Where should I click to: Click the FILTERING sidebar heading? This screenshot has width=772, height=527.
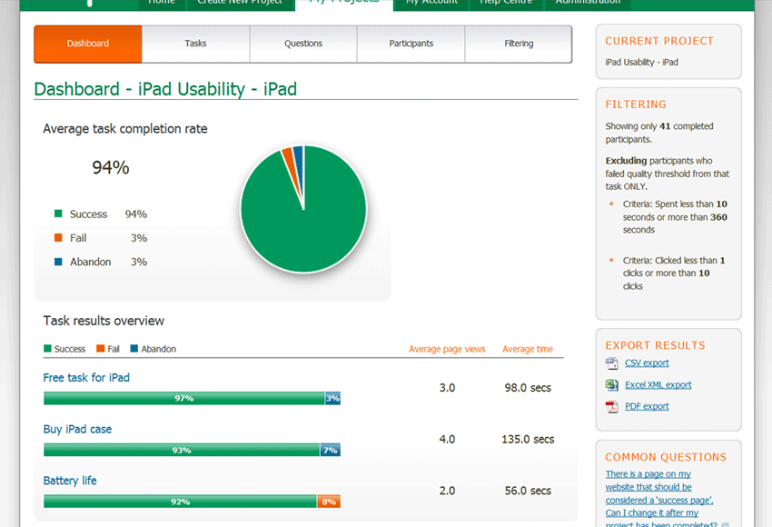coord(636,104)
